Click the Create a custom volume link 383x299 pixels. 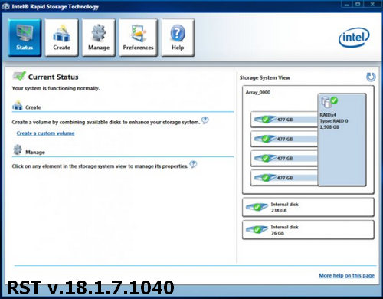coord(45,133)
